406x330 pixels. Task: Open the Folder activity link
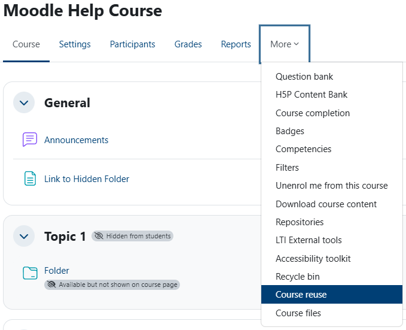pos(56,271)
